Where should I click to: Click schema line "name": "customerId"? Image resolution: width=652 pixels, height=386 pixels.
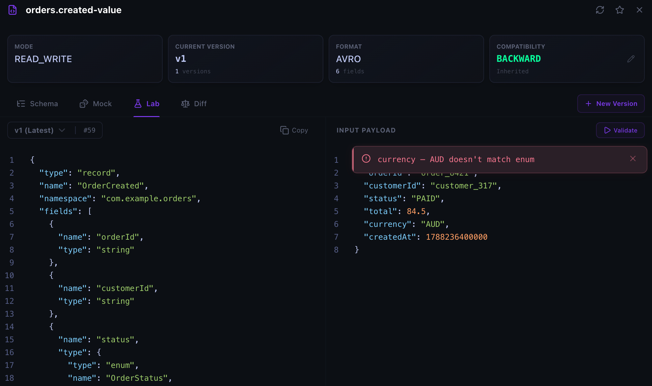click(x=108, y=288)
